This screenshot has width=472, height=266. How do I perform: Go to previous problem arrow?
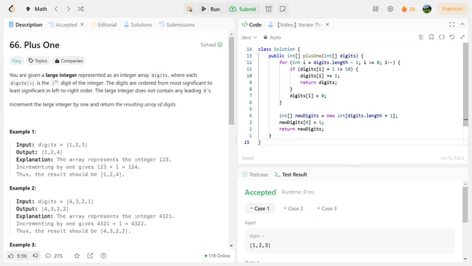[56, 9]
